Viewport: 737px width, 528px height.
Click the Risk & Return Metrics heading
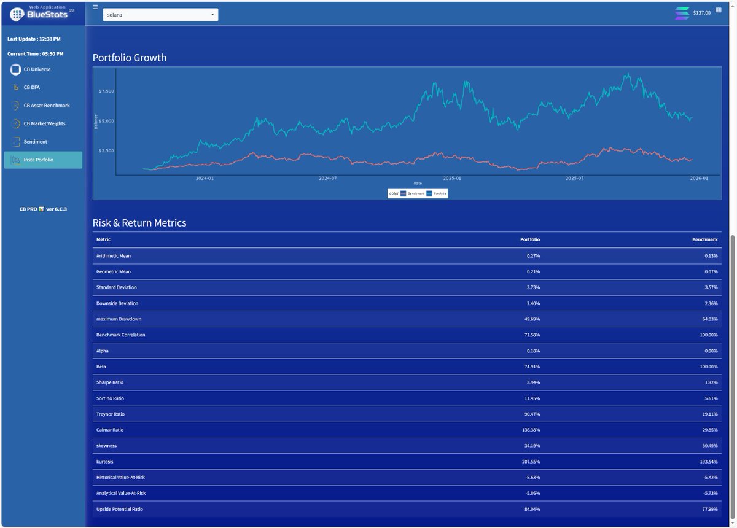point(139,223)
